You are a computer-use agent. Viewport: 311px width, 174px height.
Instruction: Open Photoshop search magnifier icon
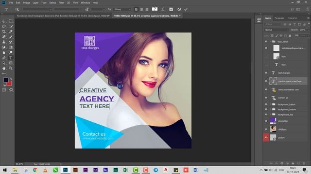292,9
